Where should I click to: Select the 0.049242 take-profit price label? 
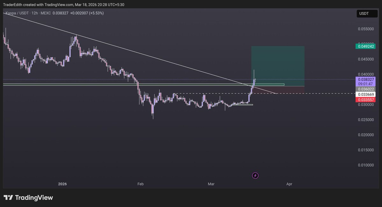[x=365, y=46]
